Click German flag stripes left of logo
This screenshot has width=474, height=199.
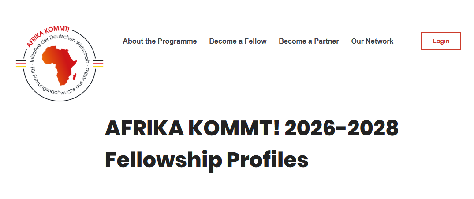coord(21,63)
